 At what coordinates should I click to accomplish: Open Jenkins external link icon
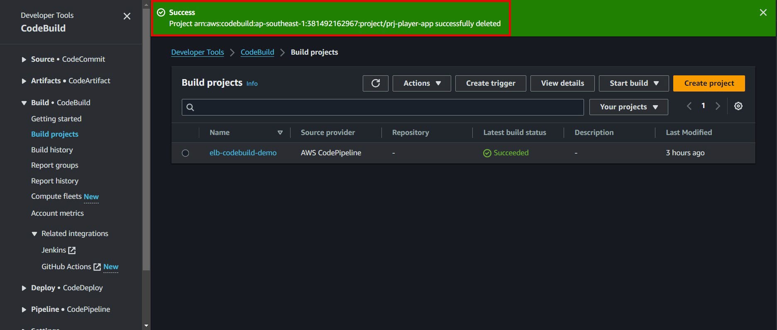click(x=72, y=250)
